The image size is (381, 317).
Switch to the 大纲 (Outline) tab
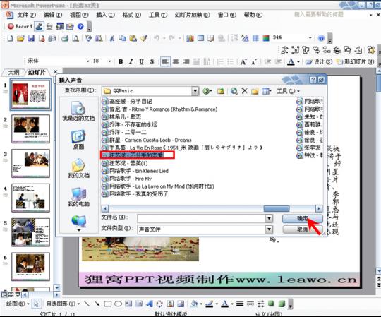(13, 72)
